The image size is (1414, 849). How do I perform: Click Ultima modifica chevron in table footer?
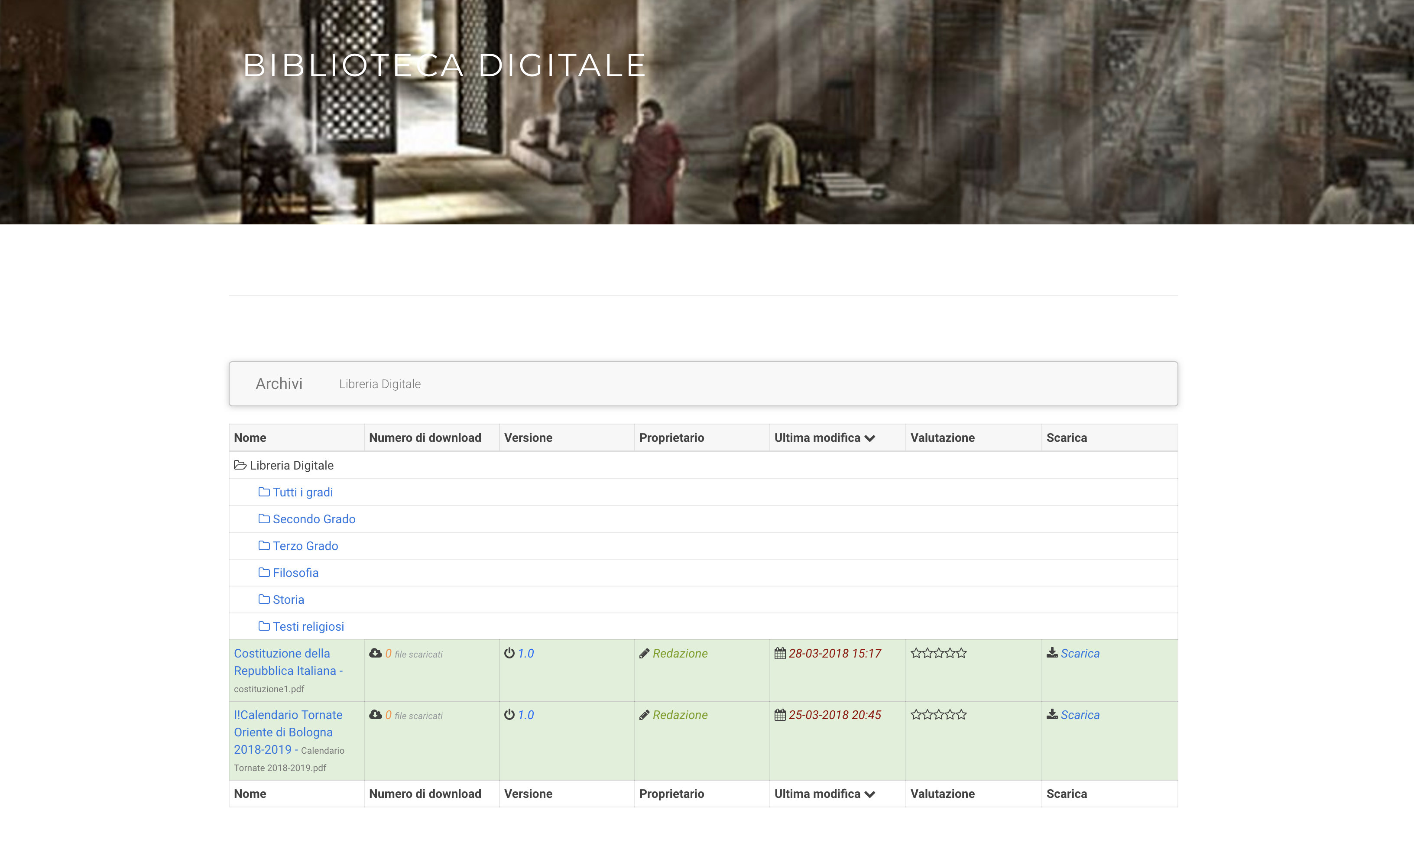[870, 794]
